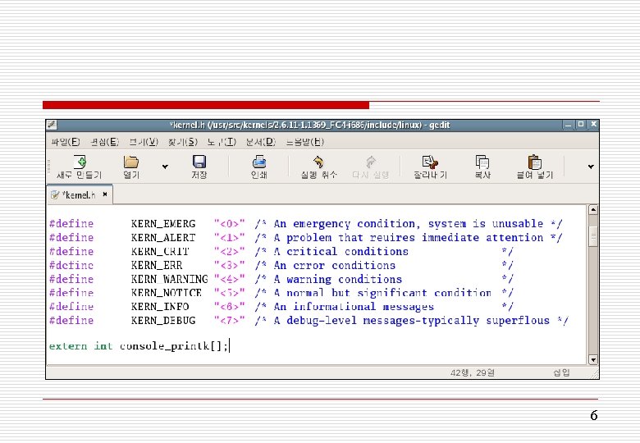Click the gedit window menu icon in title bar

click(x=52, y=125)
